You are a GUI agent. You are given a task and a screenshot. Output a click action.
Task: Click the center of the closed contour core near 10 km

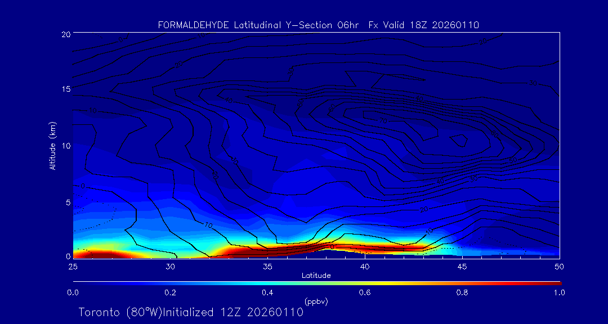point(462,141)
